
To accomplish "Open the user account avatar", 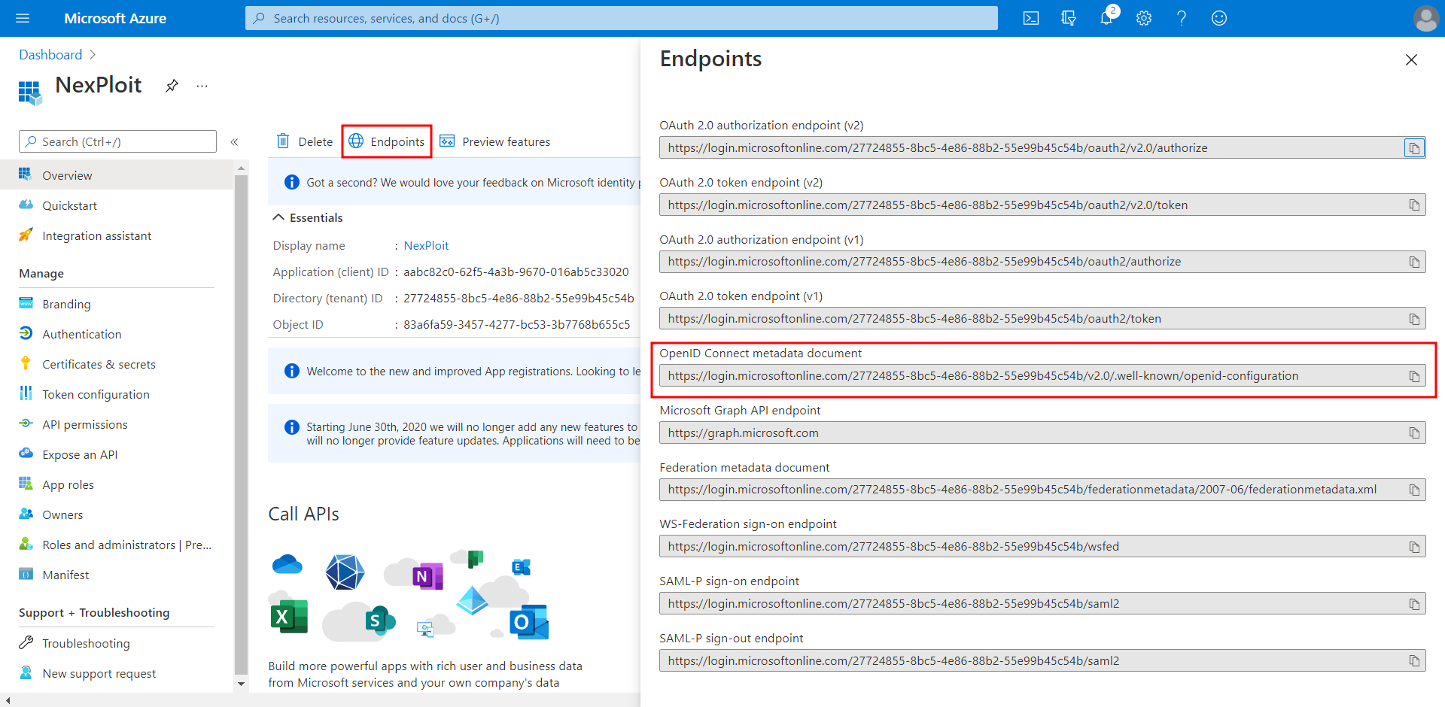I will pos(1426,18).
